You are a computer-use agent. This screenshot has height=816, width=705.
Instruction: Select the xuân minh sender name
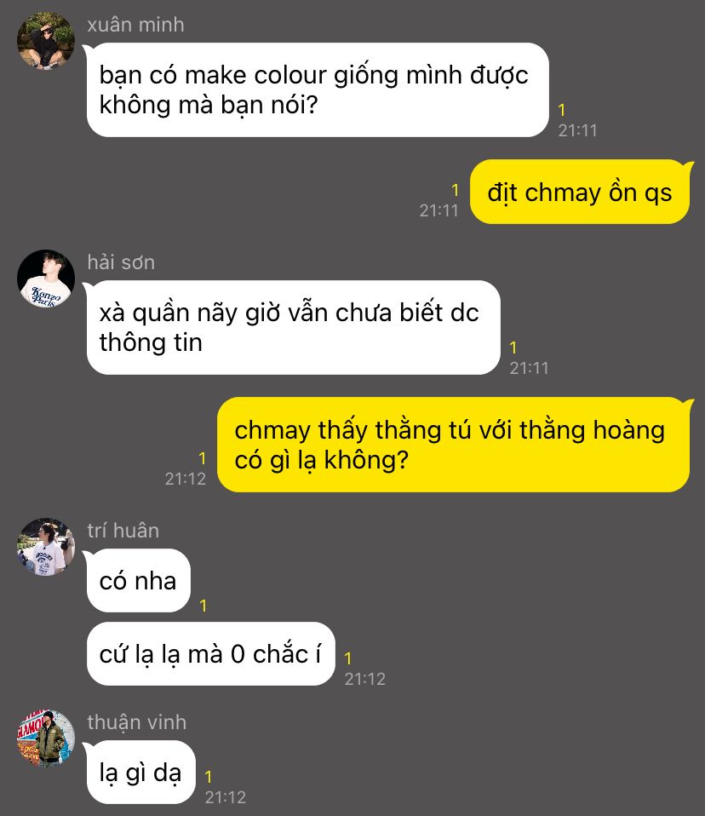point(135,25)
